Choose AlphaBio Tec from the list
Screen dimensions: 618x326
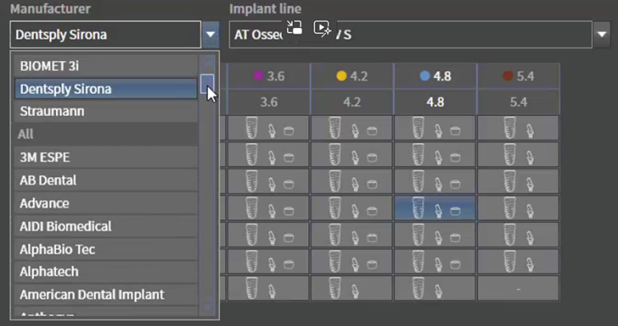[x=106, y=249]
